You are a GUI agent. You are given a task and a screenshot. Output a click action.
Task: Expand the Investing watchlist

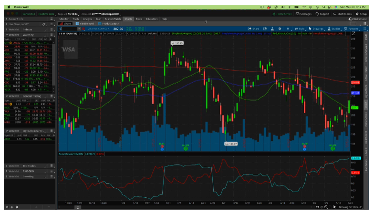click(7, 177)
